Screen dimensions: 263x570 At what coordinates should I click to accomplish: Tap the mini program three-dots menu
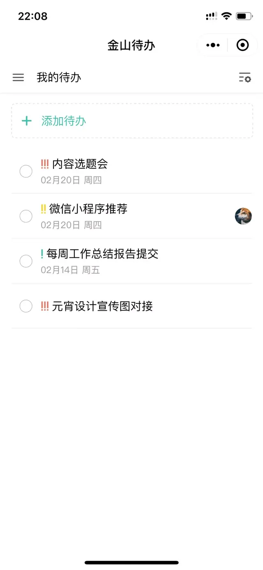point(213,45)
